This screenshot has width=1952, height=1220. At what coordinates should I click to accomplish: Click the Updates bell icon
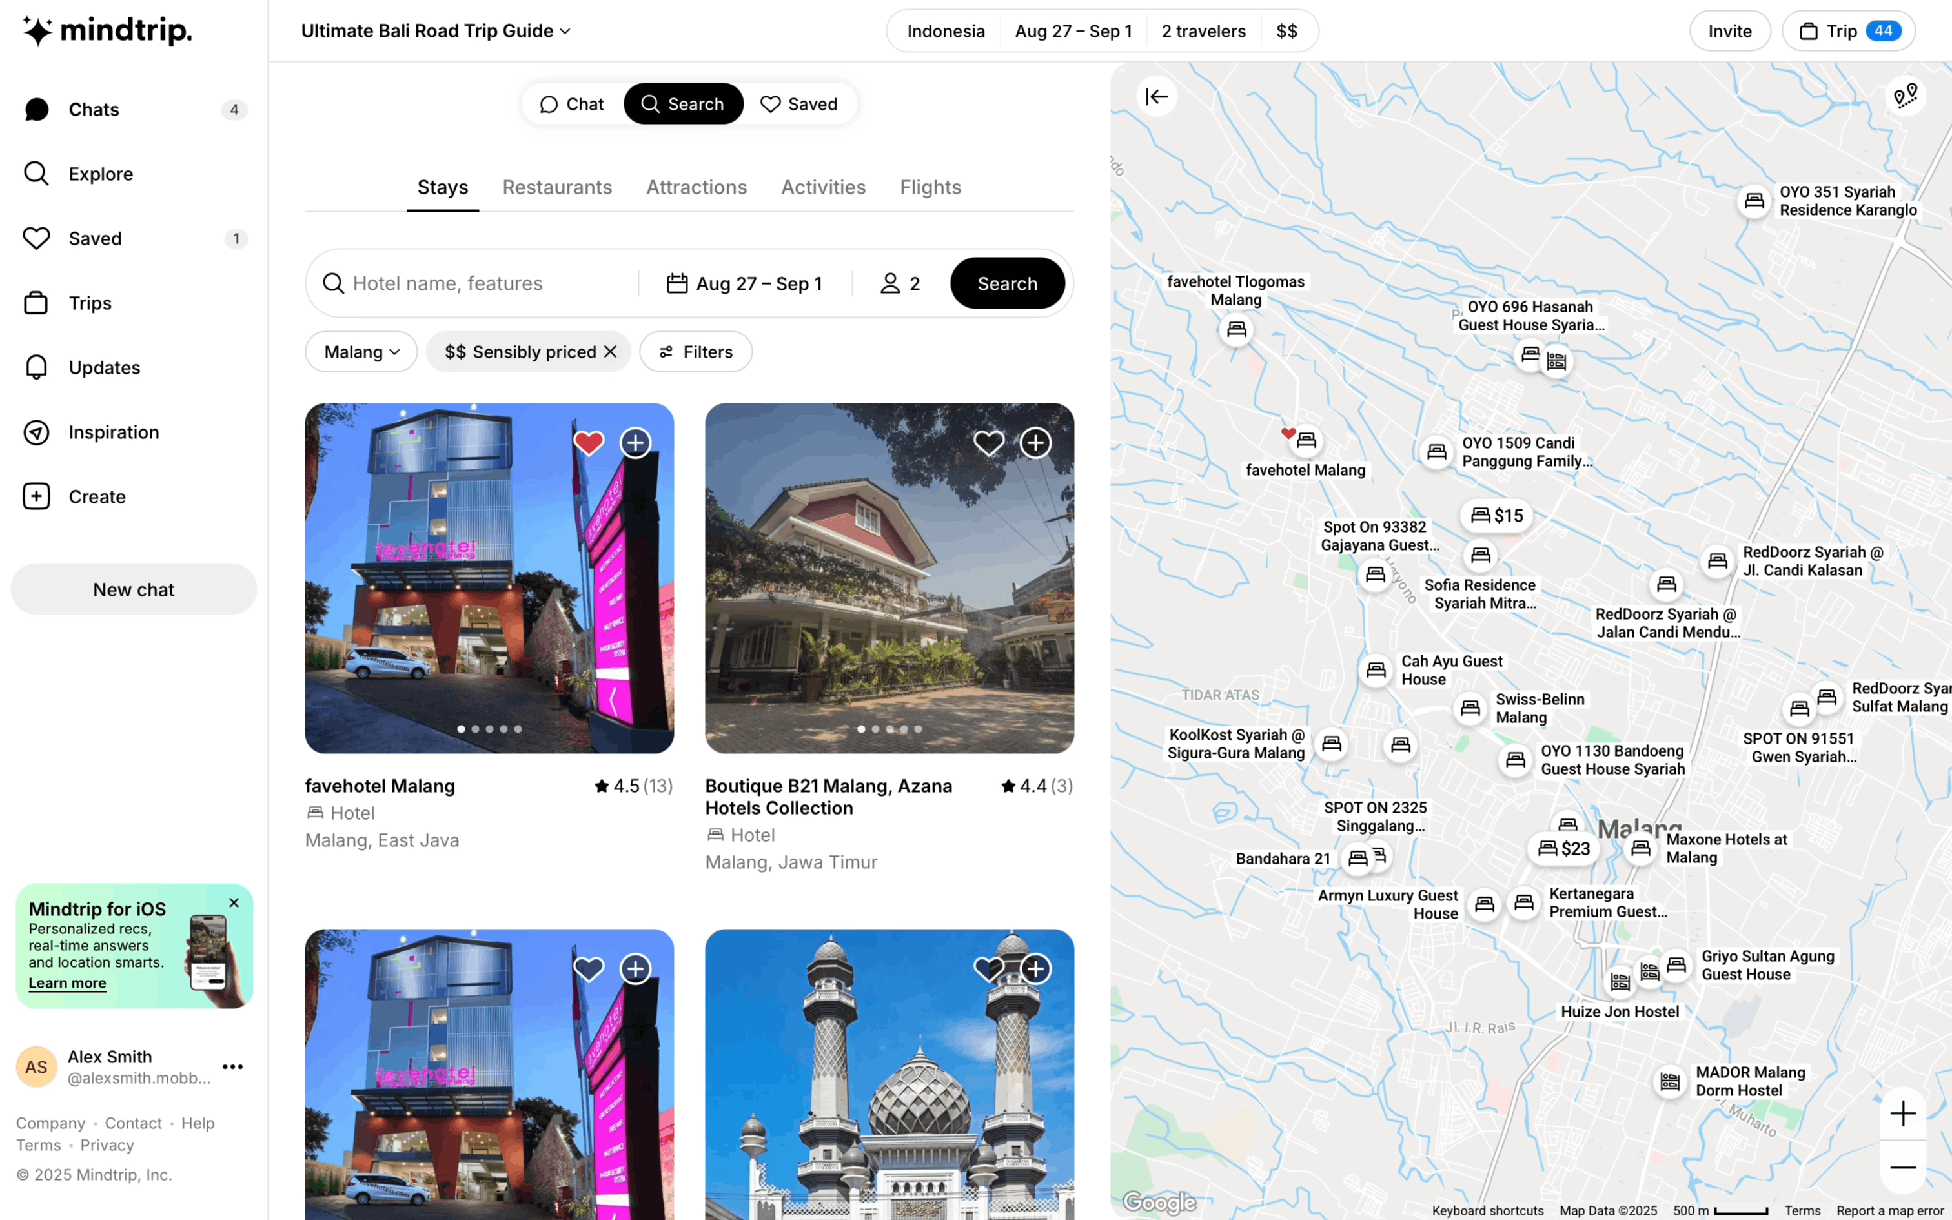[36, 368]
